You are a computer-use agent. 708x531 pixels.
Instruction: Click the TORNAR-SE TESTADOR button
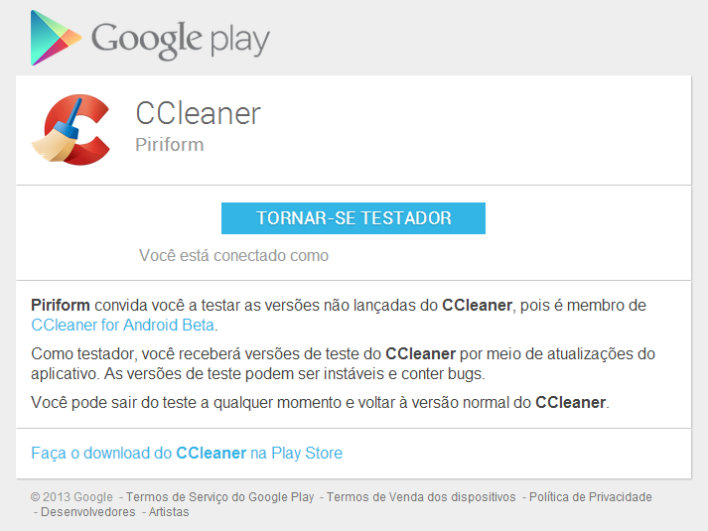coord(354,218)
